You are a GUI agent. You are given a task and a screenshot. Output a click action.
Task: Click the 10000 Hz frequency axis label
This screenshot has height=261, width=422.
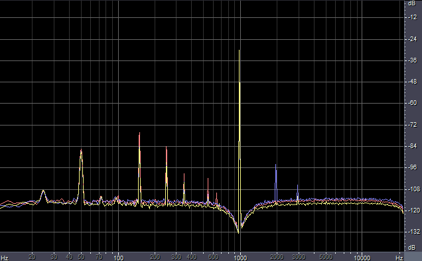362,258
